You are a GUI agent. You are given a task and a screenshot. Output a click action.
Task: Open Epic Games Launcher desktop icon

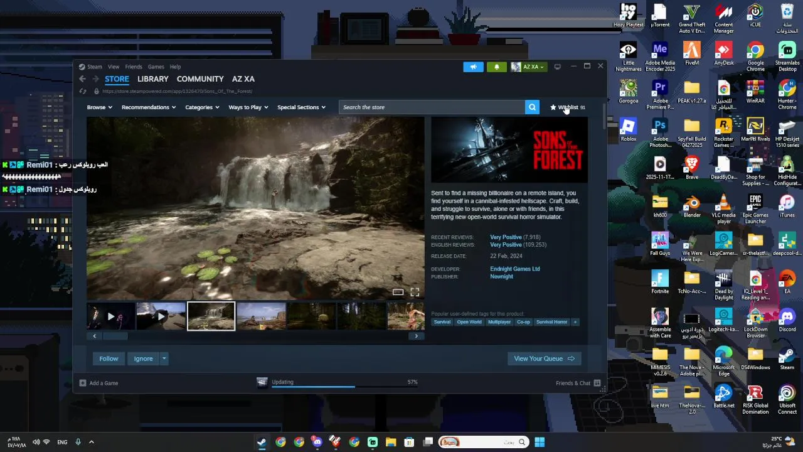coord(755,209)
